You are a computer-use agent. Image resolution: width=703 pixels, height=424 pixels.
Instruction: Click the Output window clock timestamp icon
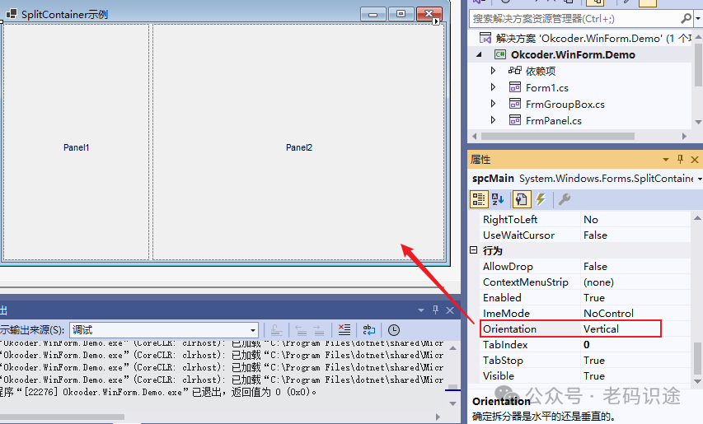point(394,329)
